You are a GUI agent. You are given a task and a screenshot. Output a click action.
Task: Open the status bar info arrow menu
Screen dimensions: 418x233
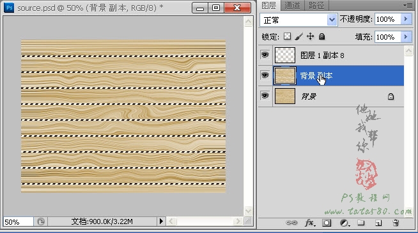161,222
